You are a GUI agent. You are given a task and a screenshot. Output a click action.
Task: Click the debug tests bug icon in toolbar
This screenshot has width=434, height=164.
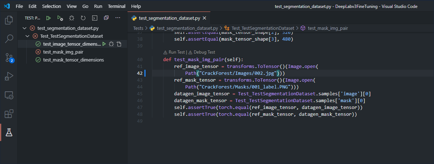72,18
